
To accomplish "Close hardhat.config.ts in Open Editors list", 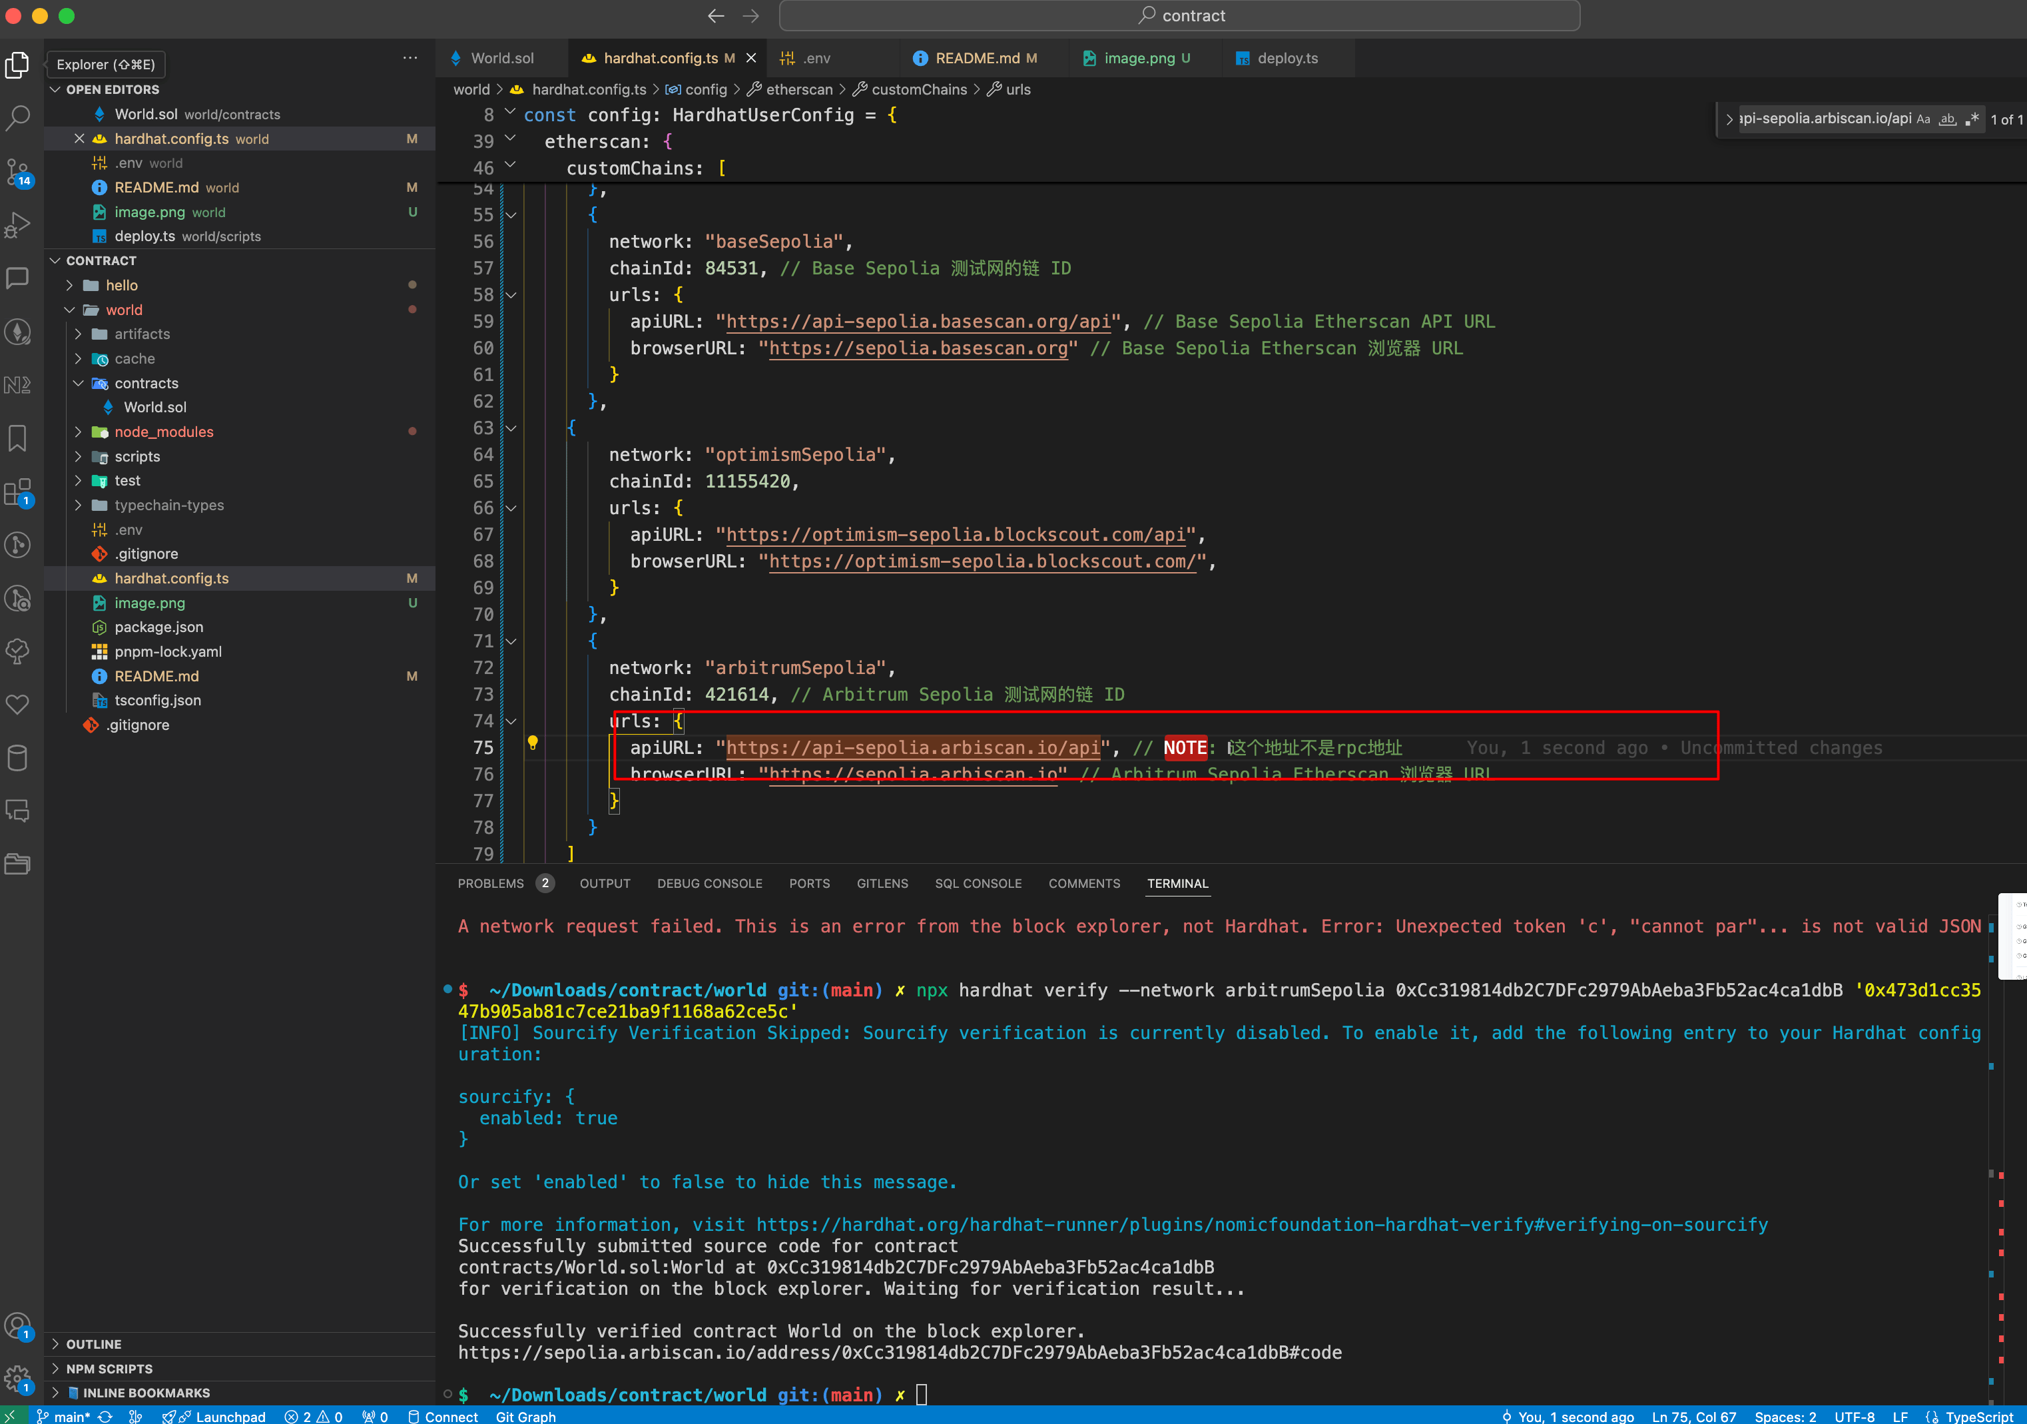I will point(79,139).
